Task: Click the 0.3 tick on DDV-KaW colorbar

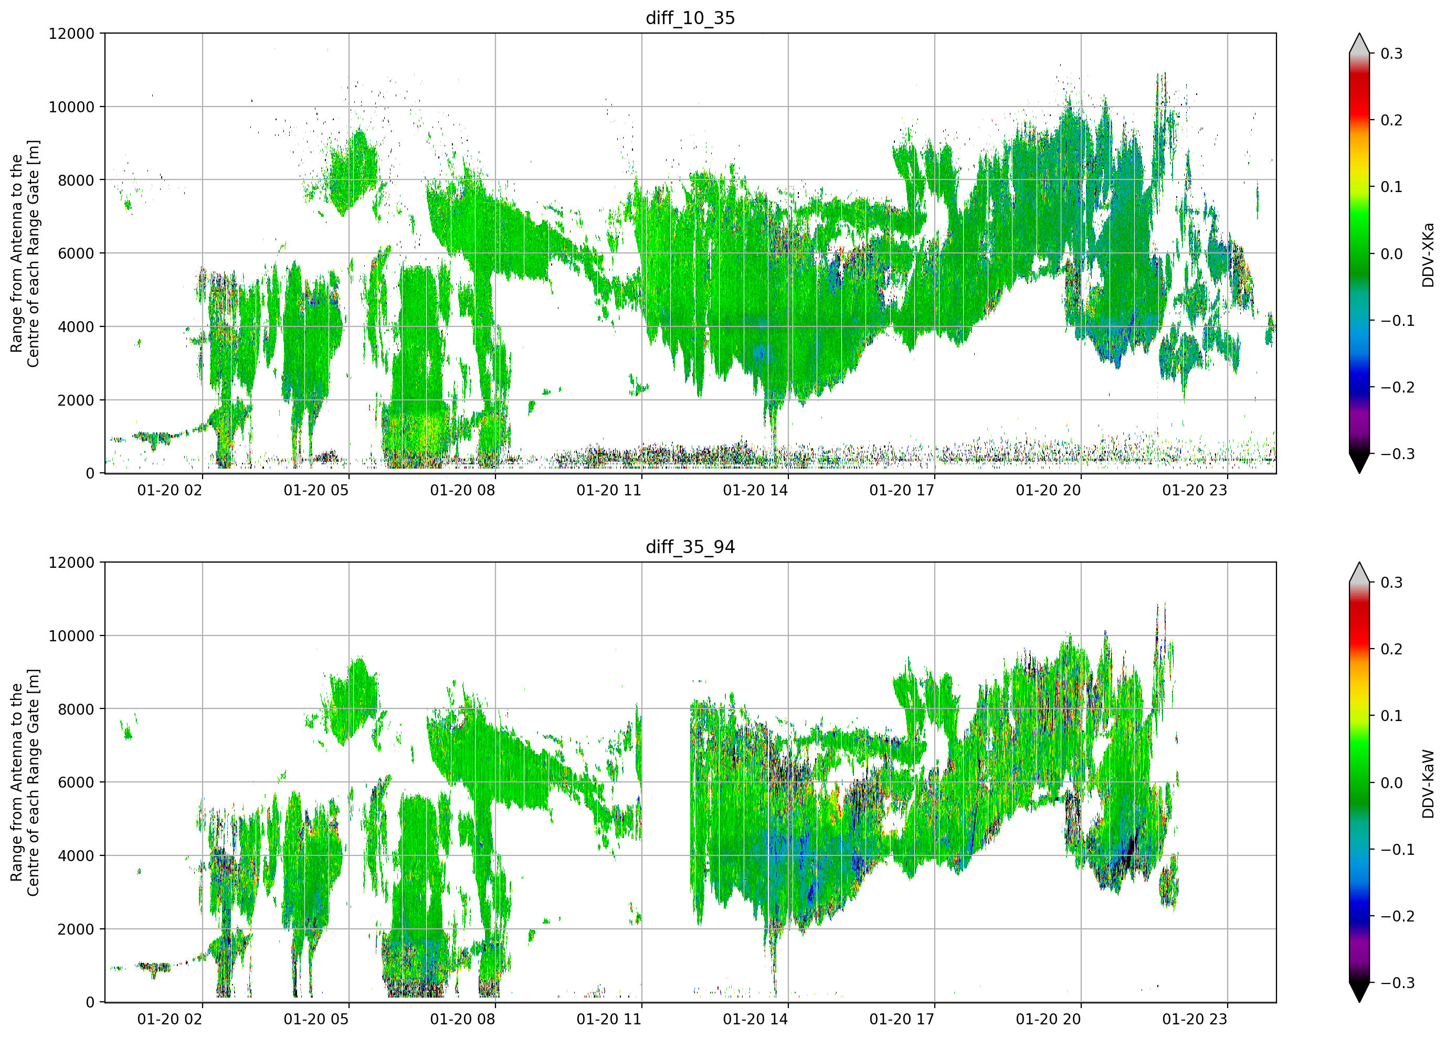Action: (x=1392, y=582)
